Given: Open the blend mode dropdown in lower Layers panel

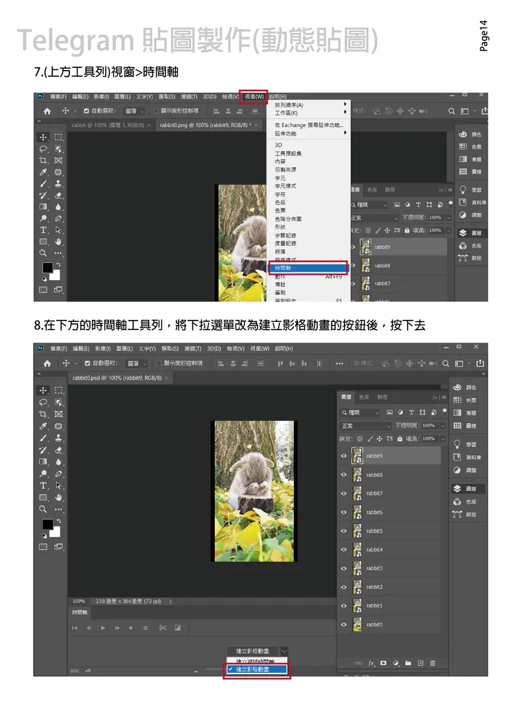Looking at the screenshot, I should 365,426.
